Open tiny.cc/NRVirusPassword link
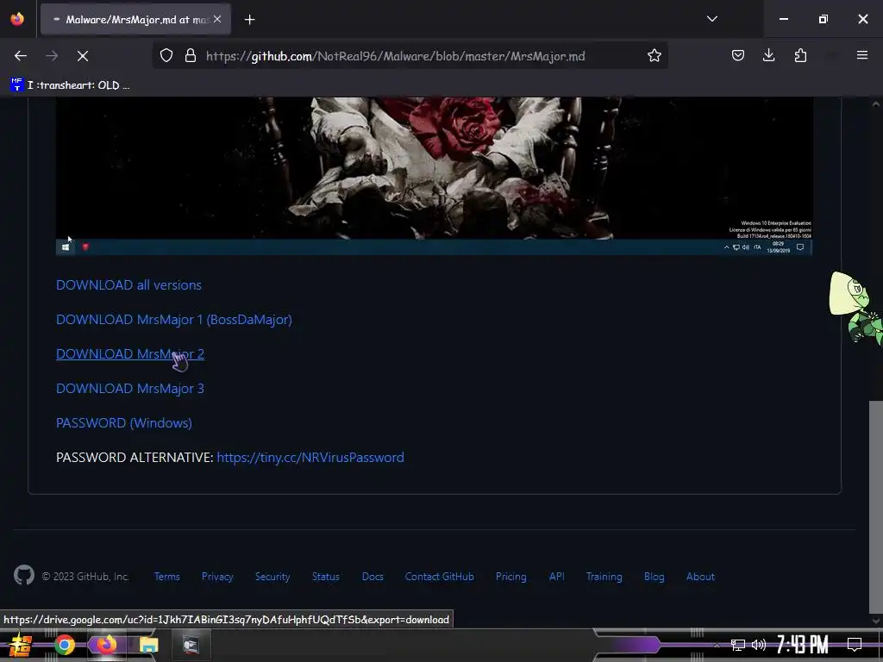 coord(310,457)
